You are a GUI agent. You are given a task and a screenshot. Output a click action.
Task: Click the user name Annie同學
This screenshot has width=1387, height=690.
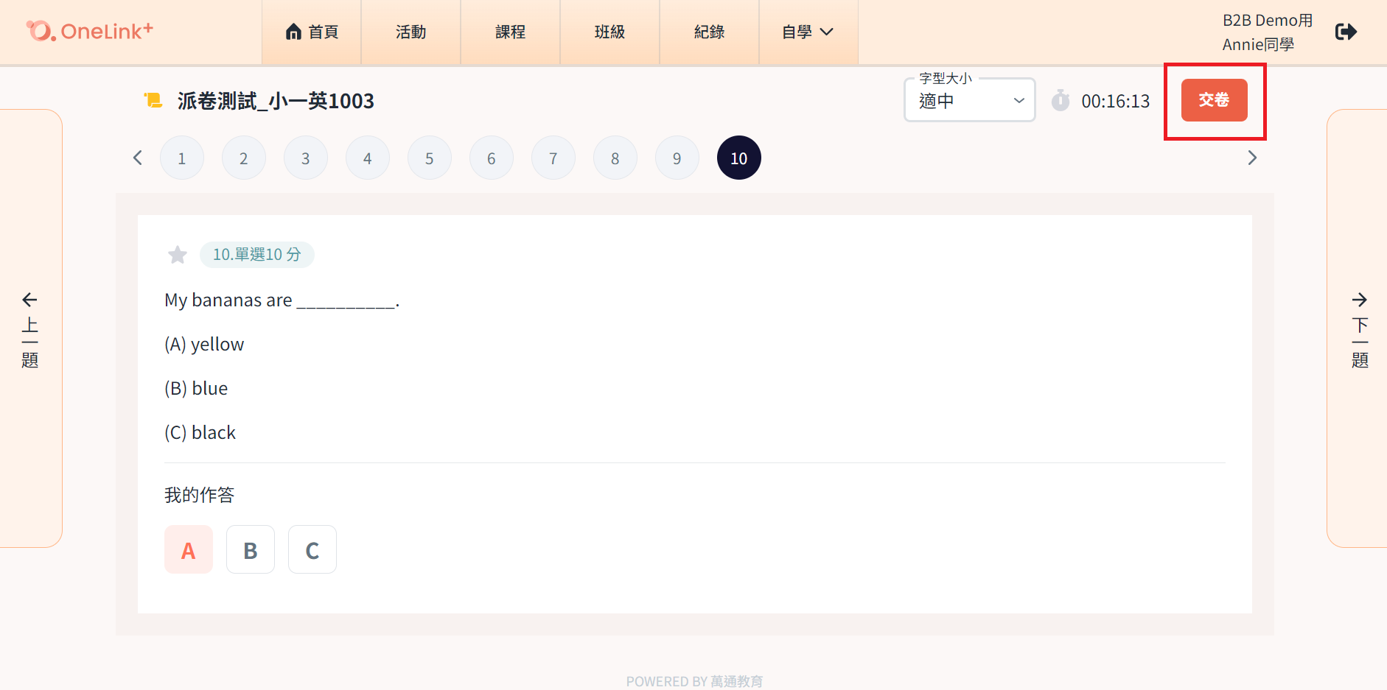[1258, 45]
